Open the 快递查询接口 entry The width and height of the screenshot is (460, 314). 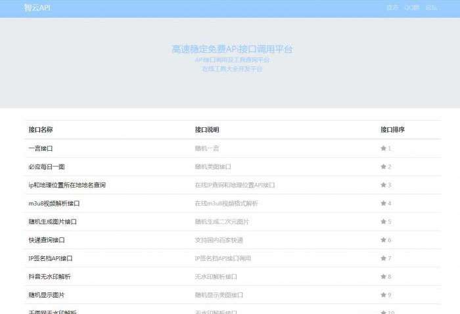tap(47, 240)
